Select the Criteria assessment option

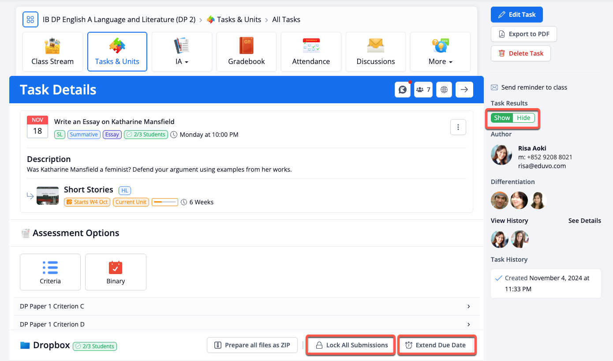(x=50, y=272)
